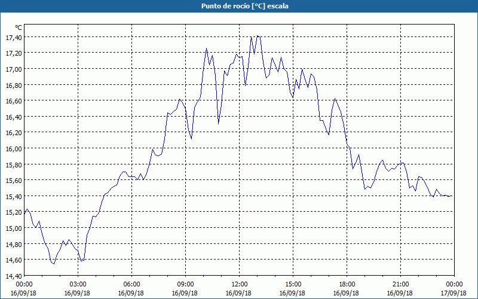Viewport: 478px width, 299px height.
Task: Click the 16,60 y-axis value
Action: [x=14, y=100]
